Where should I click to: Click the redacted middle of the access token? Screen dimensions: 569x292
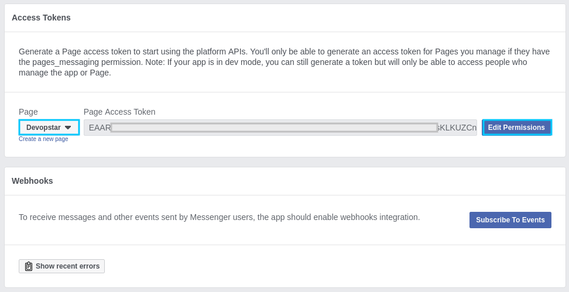coord(274,128)
